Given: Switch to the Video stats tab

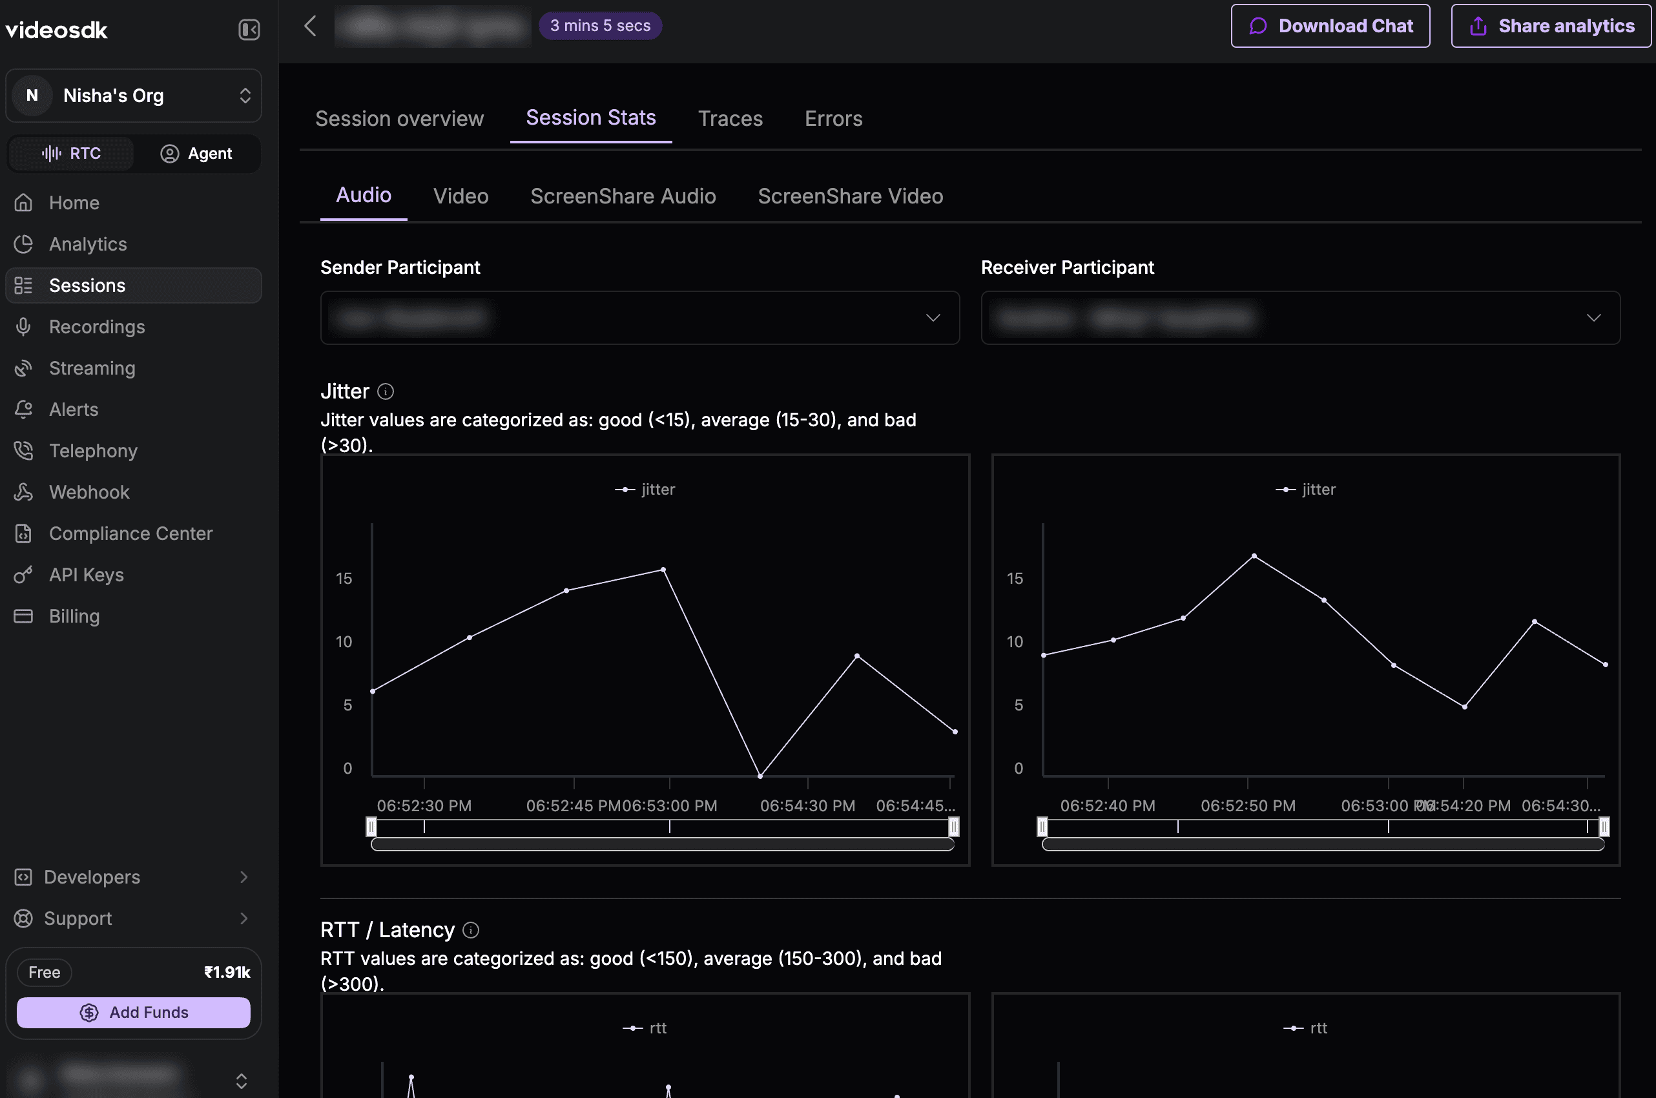Looking at the screenshot, I should [x=461, y=196].
